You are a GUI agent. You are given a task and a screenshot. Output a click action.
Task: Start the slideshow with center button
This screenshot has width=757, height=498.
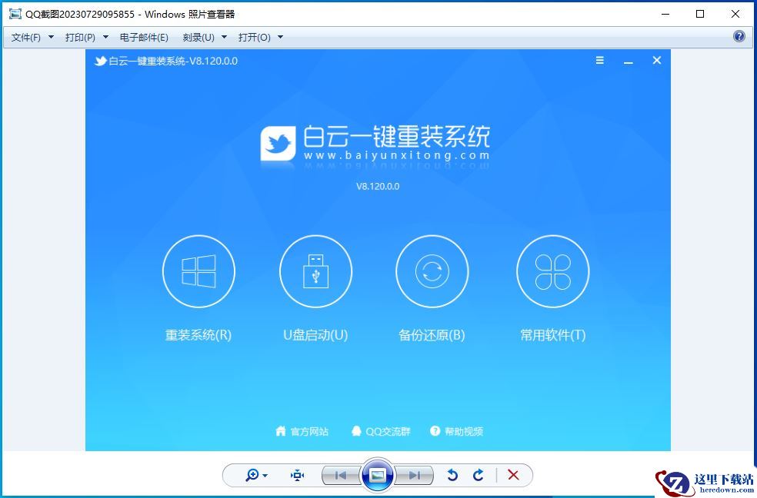click(x=378, y=476)
